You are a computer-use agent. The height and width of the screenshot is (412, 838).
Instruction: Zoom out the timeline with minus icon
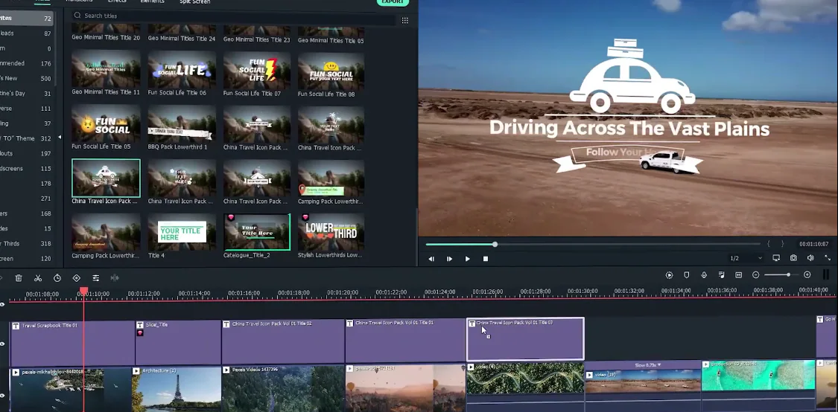coord(756,275)
